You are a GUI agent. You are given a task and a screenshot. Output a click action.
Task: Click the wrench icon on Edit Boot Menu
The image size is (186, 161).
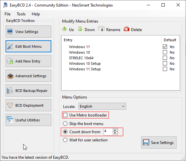click(10, 46)
